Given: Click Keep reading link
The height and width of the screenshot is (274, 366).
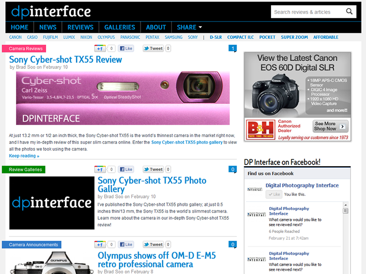Looking at the screenshot, I should pyautogui.click(x=24, y=156).
